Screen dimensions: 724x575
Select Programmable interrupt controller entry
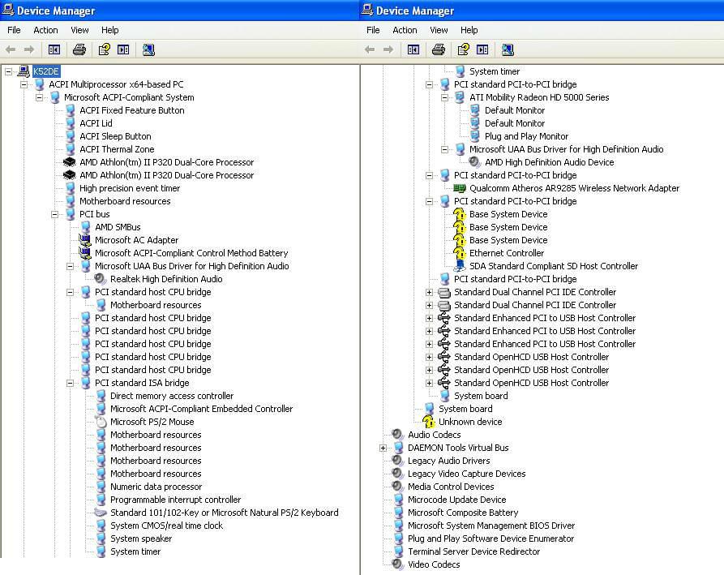pyautogui.click(x=175, y=500)
